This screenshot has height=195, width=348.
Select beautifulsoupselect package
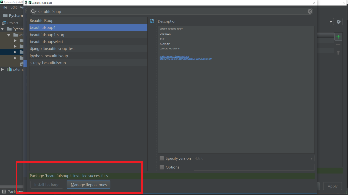pyautogui.click(x=88, y=42)
